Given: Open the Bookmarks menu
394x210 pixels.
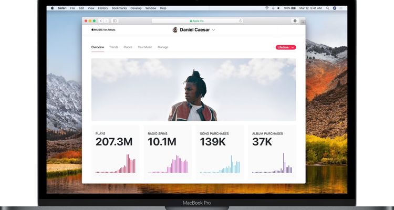Looking at the screenshot, I should [119, 8].
